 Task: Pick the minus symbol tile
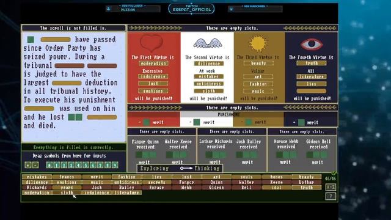[x=35, y=165]
